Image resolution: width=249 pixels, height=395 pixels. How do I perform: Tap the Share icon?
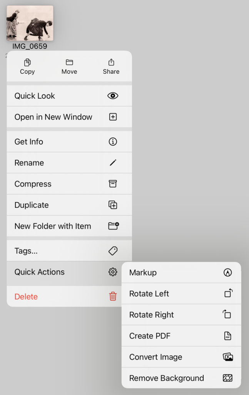pos(111,62)
